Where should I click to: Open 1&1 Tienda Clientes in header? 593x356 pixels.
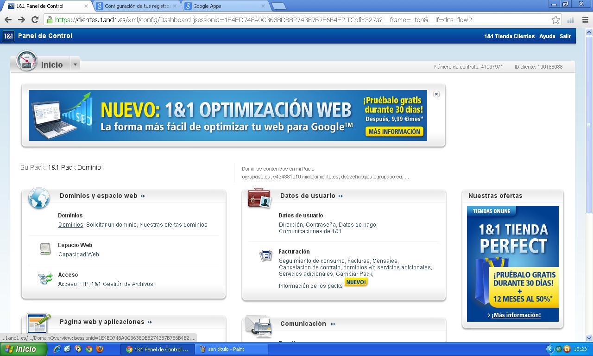[x=509, y=36]
